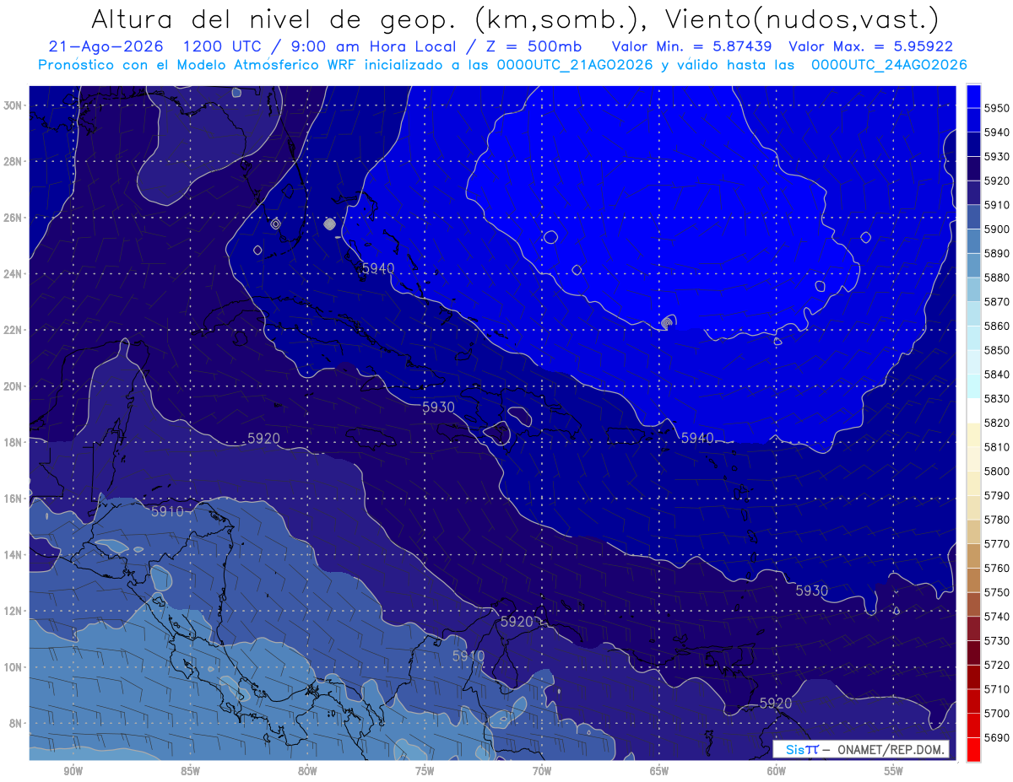This screenshot has height=782, width=1013.
Task: Click the '26N' latitude axis label
Action: coord(14,218)
